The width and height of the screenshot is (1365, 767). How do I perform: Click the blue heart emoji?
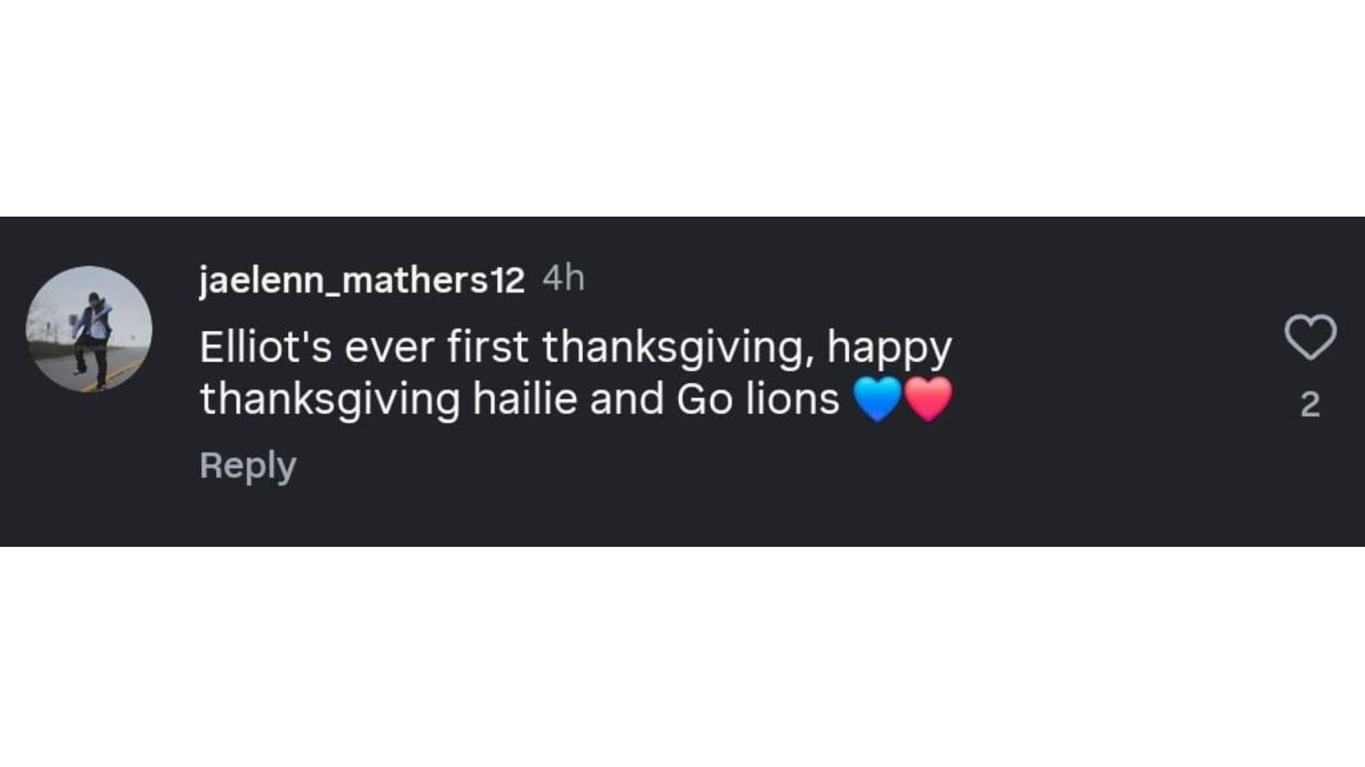pos(877,398)
